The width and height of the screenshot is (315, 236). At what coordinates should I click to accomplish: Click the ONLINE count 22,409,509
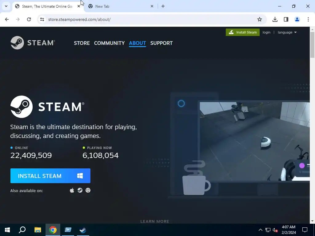[x=31, y=155]
